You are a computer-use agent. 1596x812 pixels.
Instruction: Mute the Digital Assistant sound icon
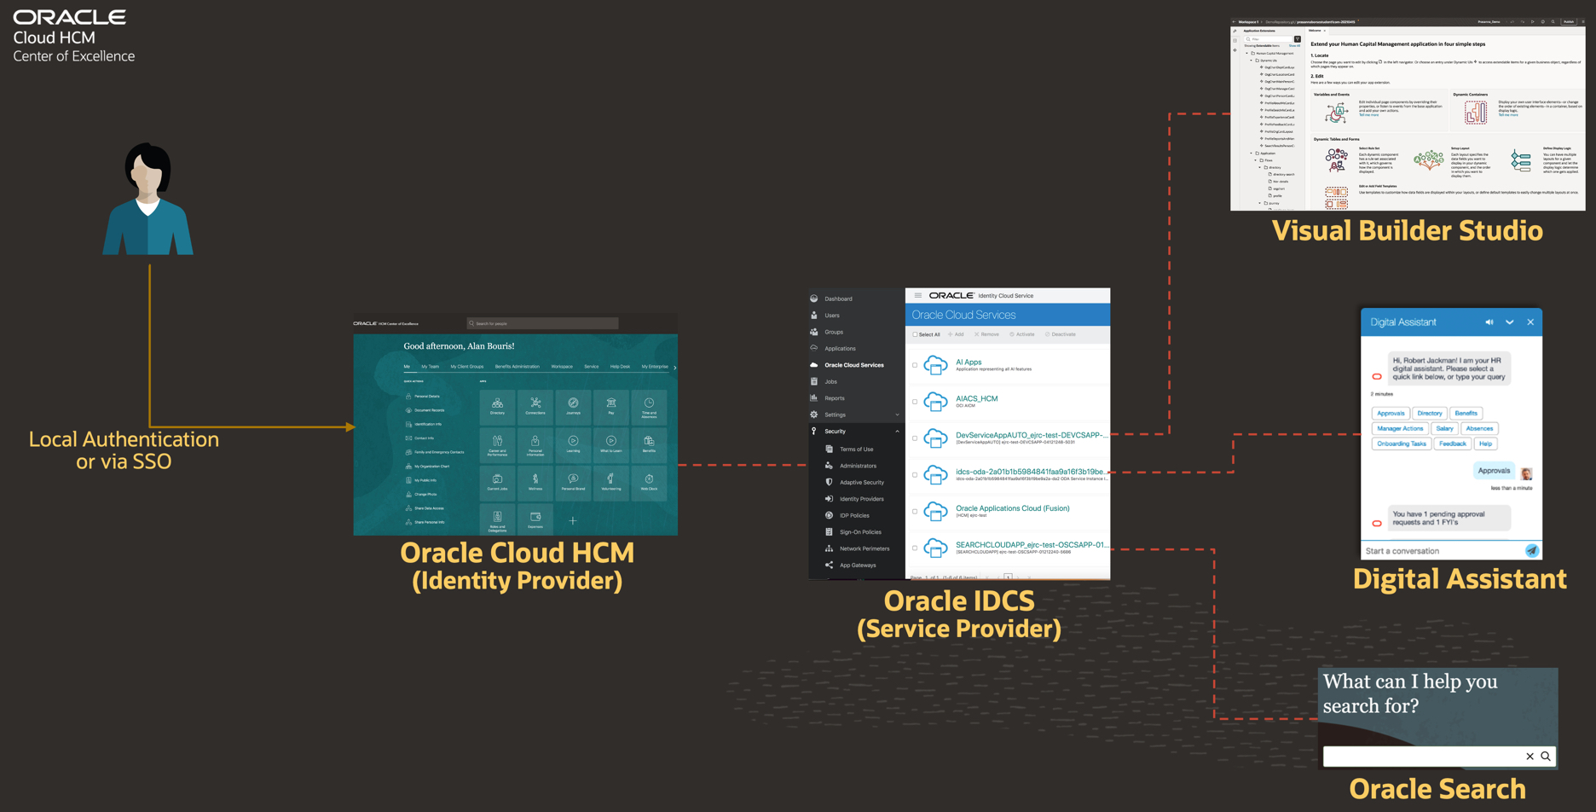pyautogui.click(x=1489, y=322)
